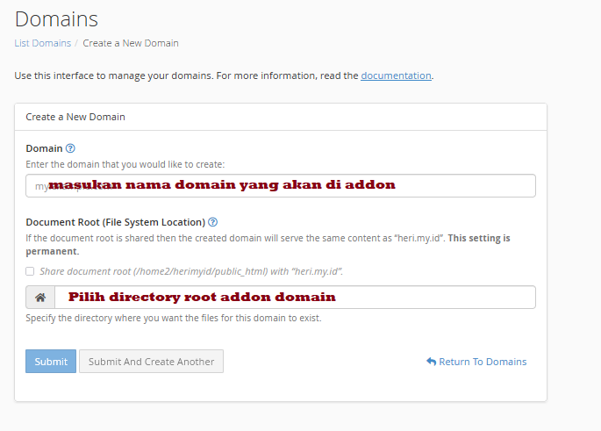Enable the Share document root checkbox
The image size is (601, 431).
31,271
